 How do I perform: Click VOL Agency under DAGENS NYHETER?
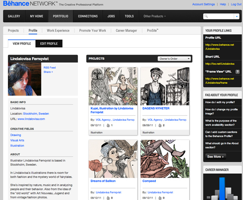[155, 120]
